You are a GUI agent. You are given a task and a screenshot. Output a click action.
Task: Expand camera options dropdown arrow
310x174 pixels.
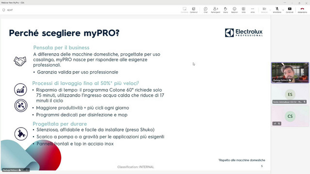coord(270,10)
